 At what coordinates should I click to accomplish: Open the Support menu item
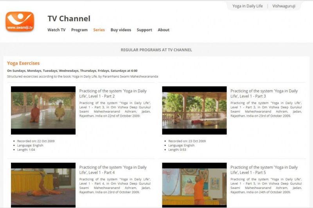(144, 30)
